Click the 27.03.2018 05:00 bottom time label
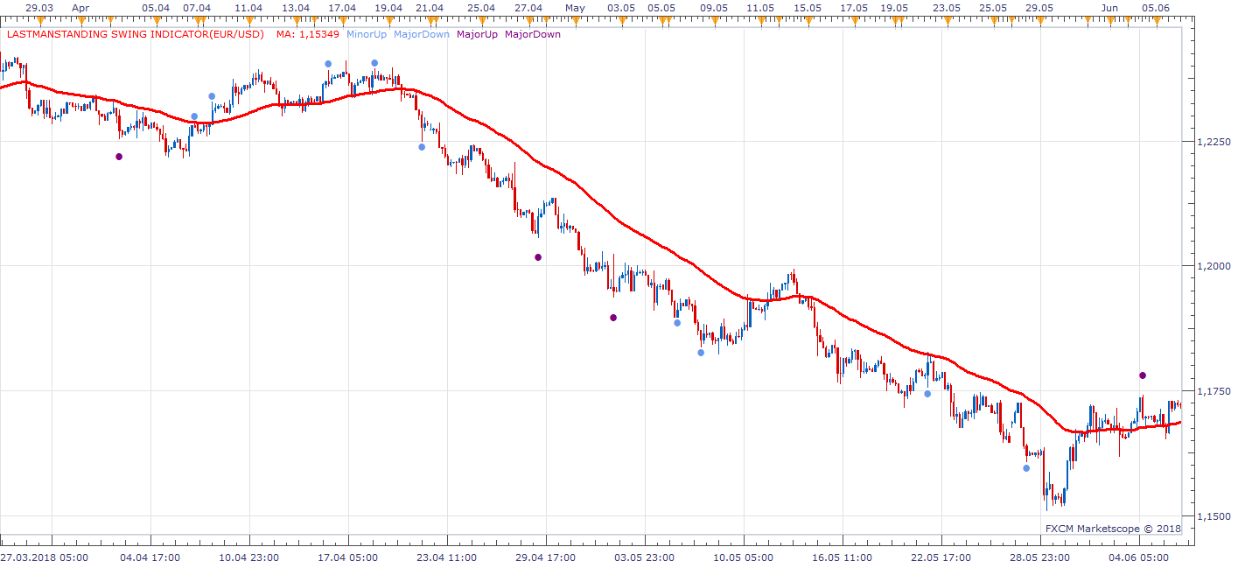The image size is (1245, 568). point(44,557)
